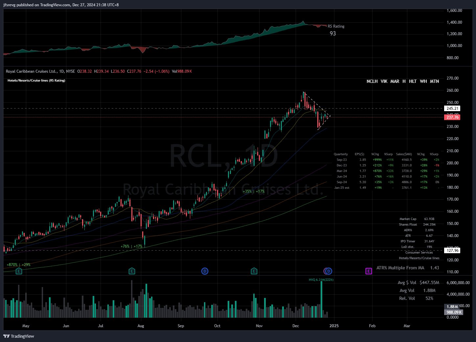The height and width of the screenshot is (342, 476).
Task: Click the 'LoD dist.' value 19%
Action: (x=429, y=247)
